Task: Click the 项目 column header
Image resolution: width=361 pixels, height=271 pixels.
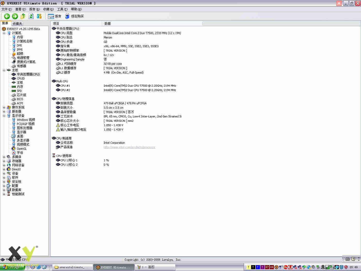Action: point(76,23)
